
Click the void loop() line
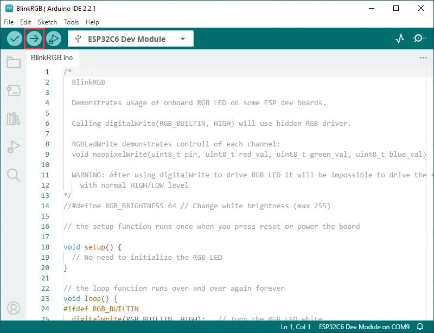click(91, 298)
